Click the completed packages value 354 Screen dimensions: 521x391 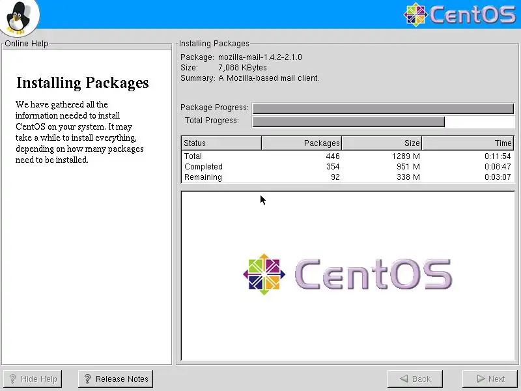333,167
